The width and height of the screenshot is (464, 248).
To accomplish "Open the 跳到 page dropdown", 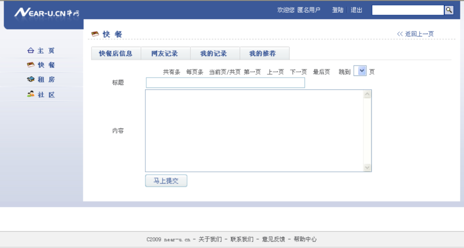I will [x=360, y=71].
